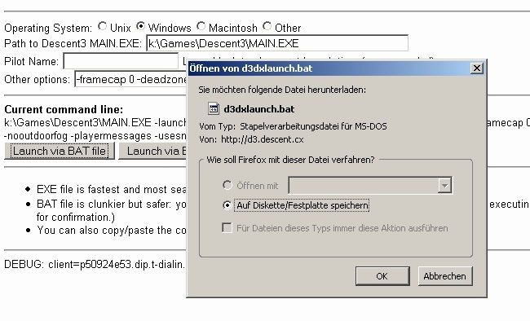
Task: Click the Other options input field
Action: point(130,79)
